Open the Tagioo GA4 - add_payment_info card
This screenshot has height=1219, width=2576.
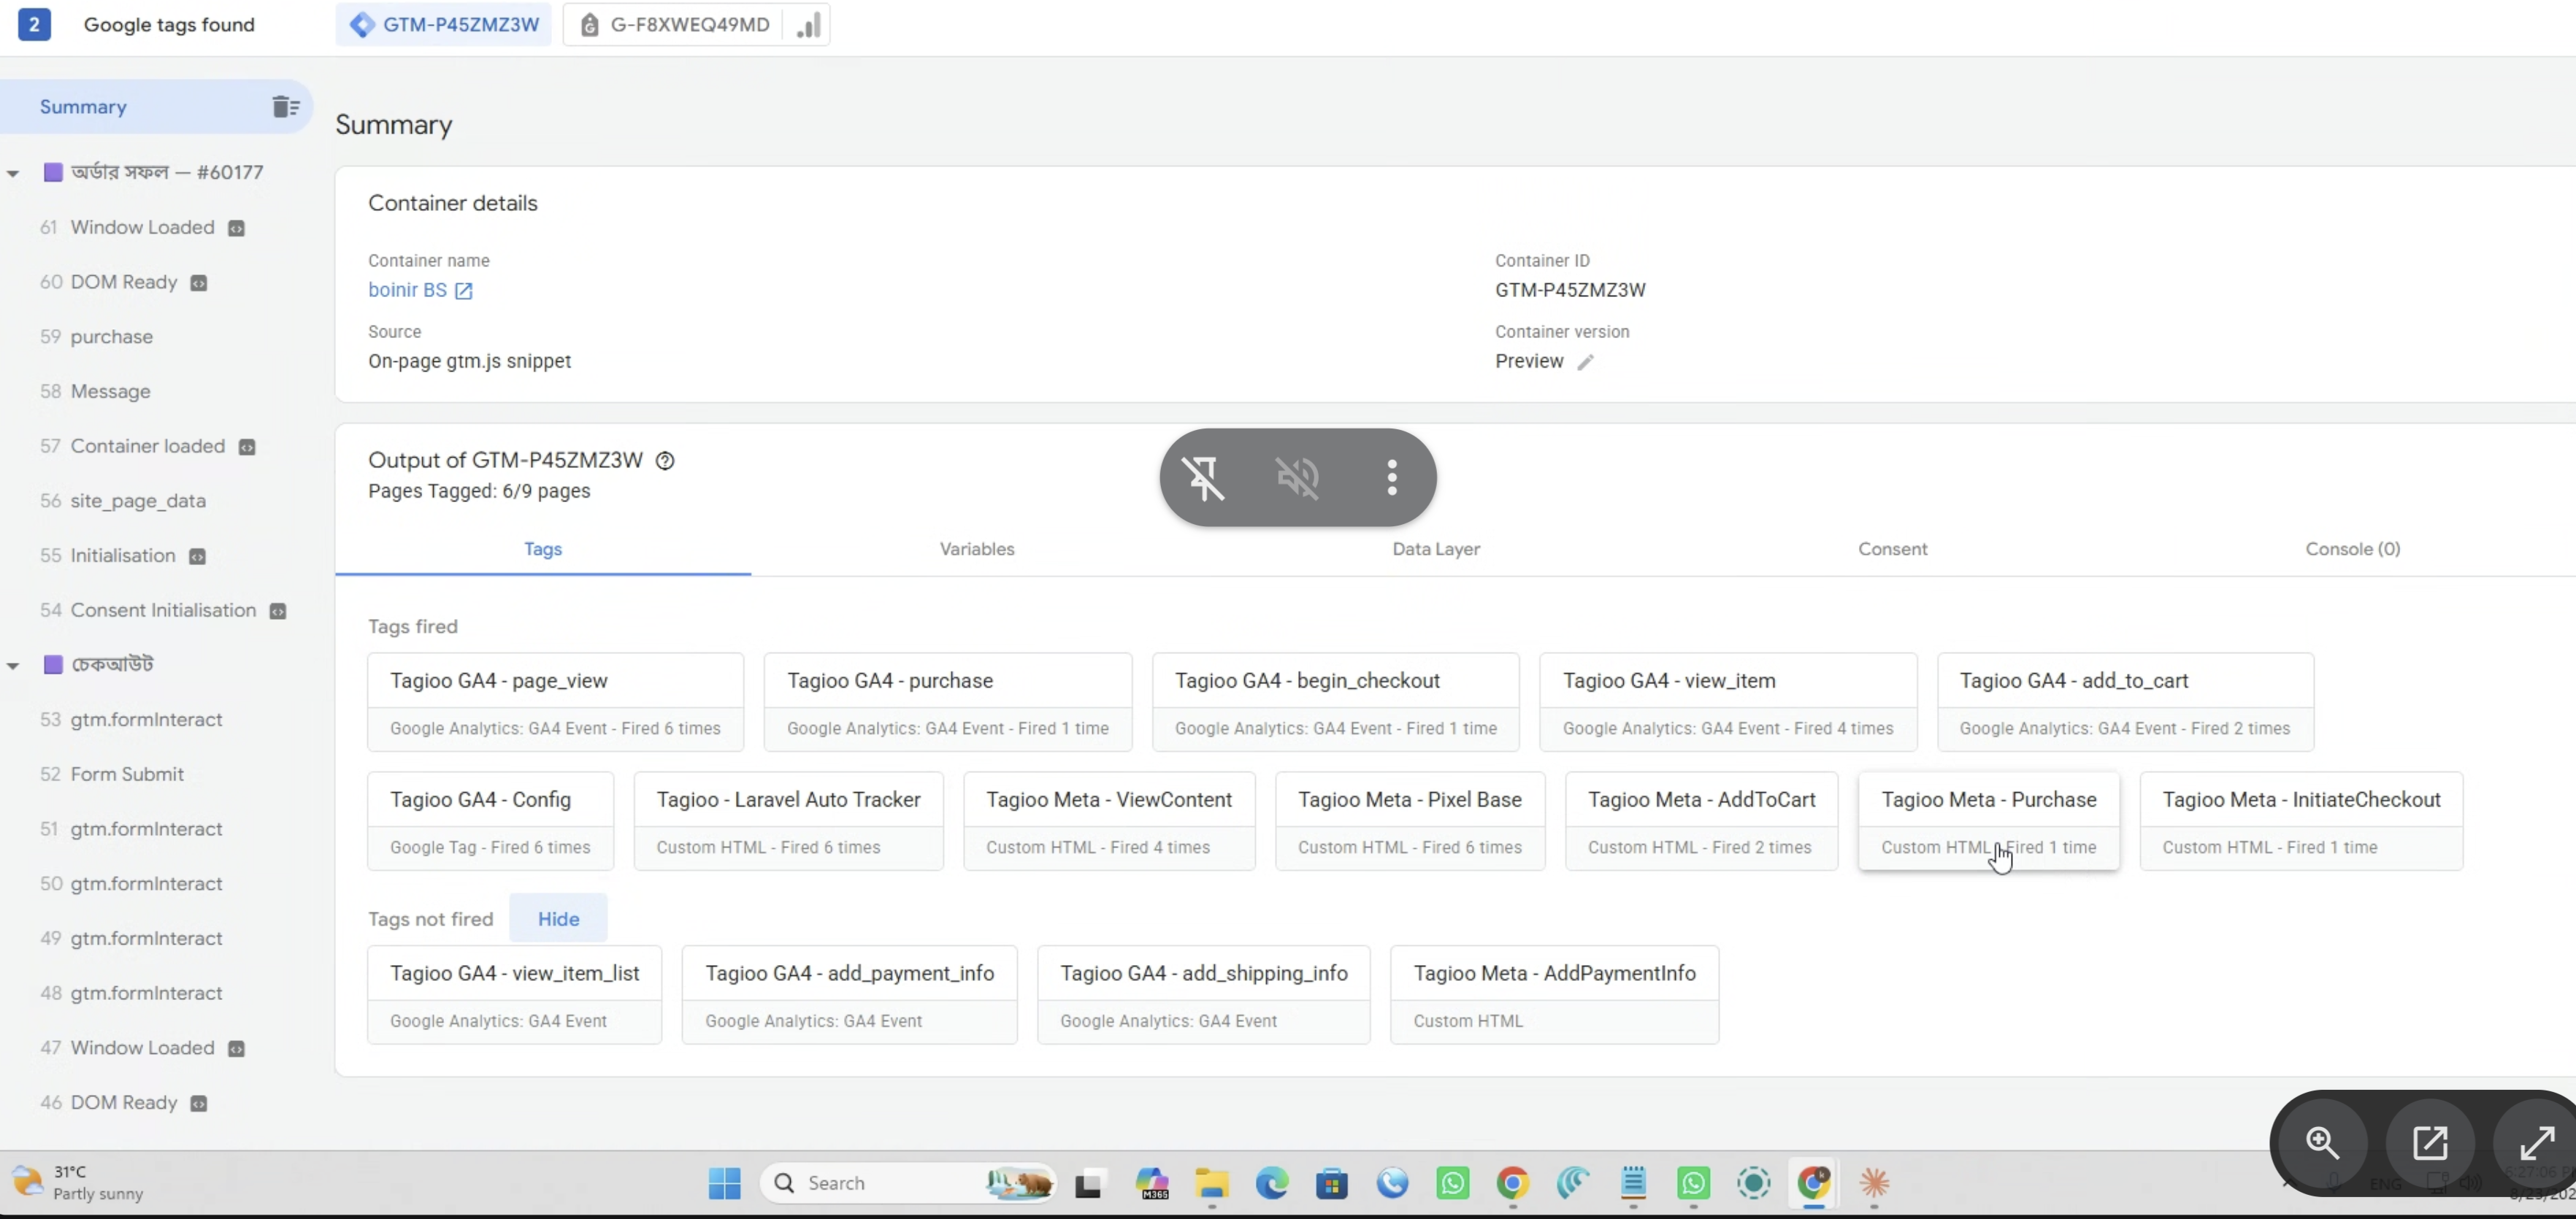point(849,995)
